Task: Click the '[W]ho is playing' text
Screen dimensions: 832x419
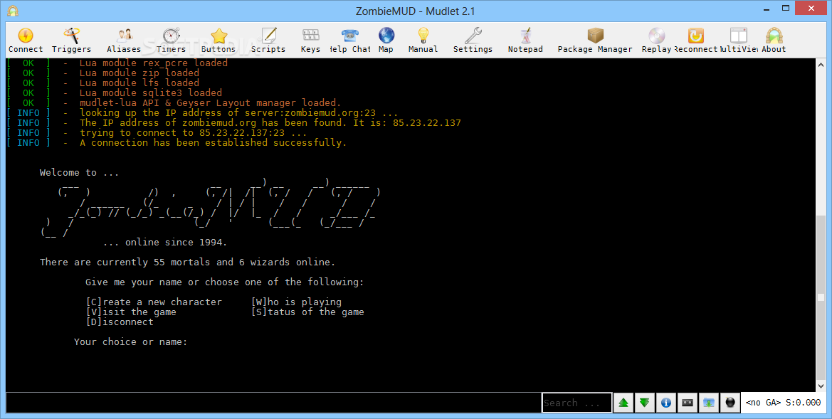Action: (297, 302)
